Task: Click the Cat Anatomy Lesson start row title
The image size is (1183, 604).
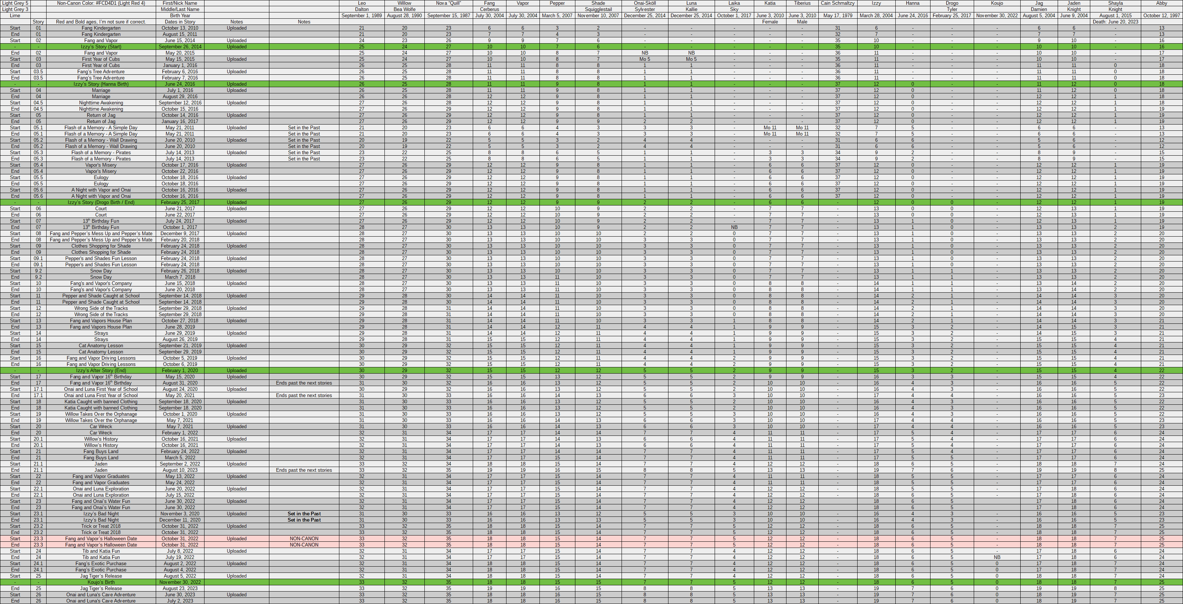Action: coord(100,346)
